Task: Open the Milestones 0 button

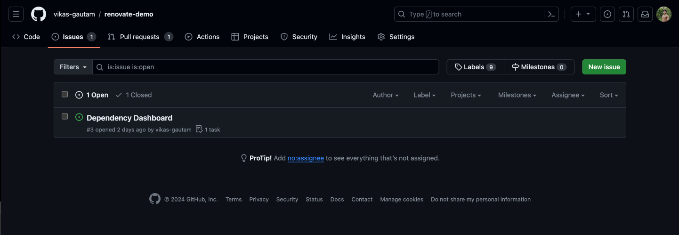Action: tap(539, 67)
